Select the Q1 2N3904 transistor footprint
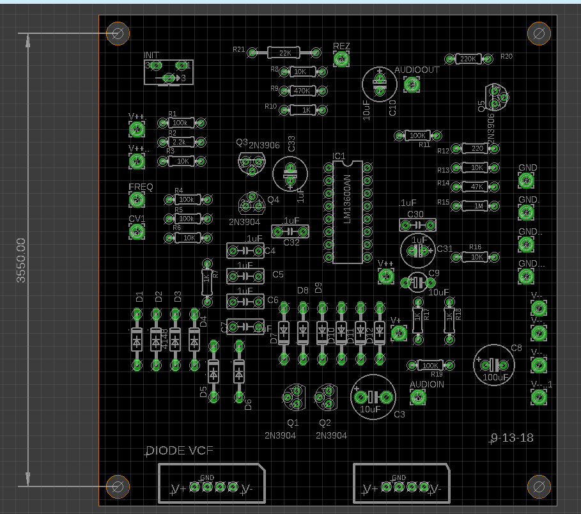 coord(294,397)
